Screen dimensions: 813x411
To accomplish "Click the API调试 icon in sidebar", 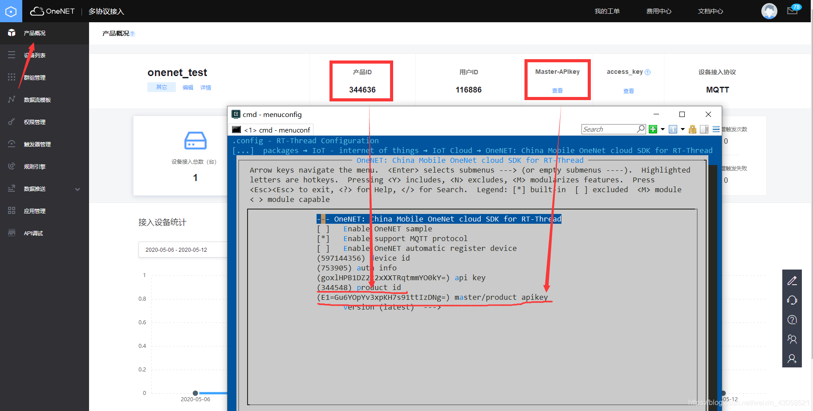I will pyautogui.click(x=12, y=233).
